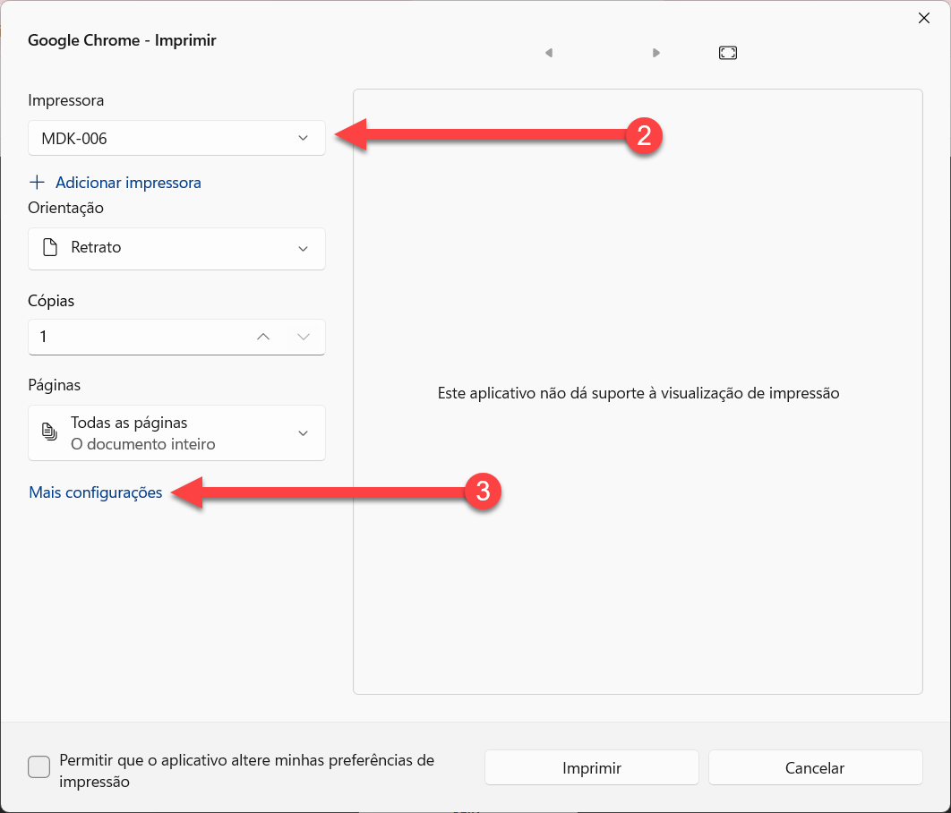This screenshot has width=951, height=813.
Task: Go to next preview page arrow
Action: pyautogui.click(x=655, y=53)
